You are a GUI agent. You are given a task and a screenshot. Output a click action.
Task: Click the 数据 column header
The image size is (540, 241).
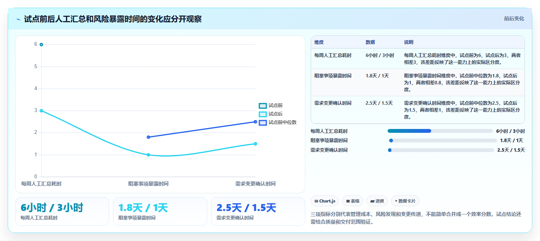click(x=370, y=42)
